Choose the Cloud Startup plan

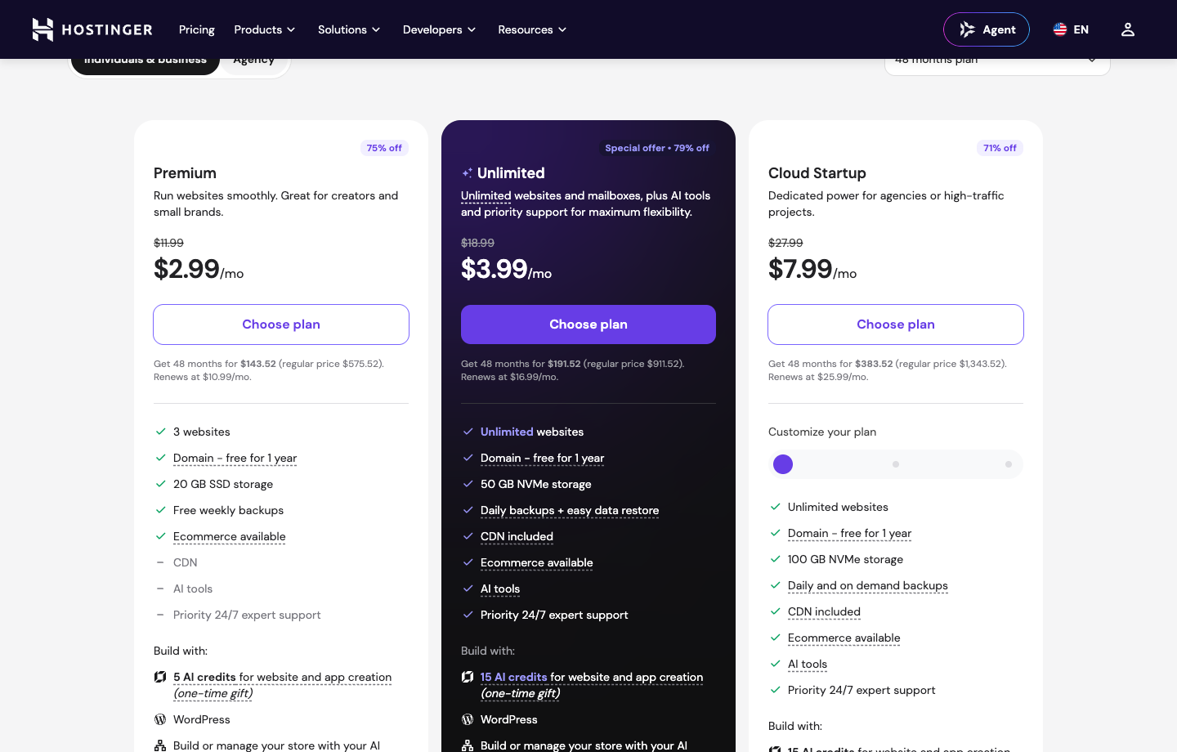(896, 325)
